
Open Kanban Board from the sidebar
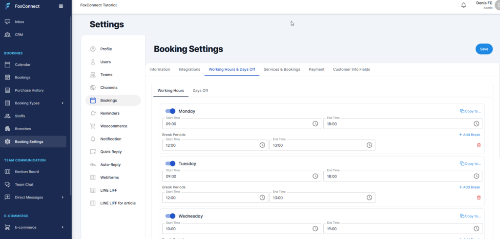tap(27, 172)
